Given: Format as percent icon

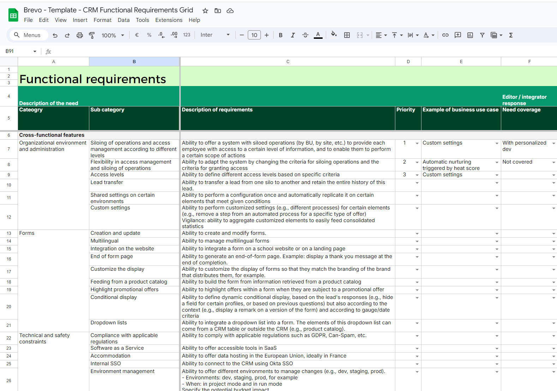Looking at the screenshot, I should [x=149, y=35].
